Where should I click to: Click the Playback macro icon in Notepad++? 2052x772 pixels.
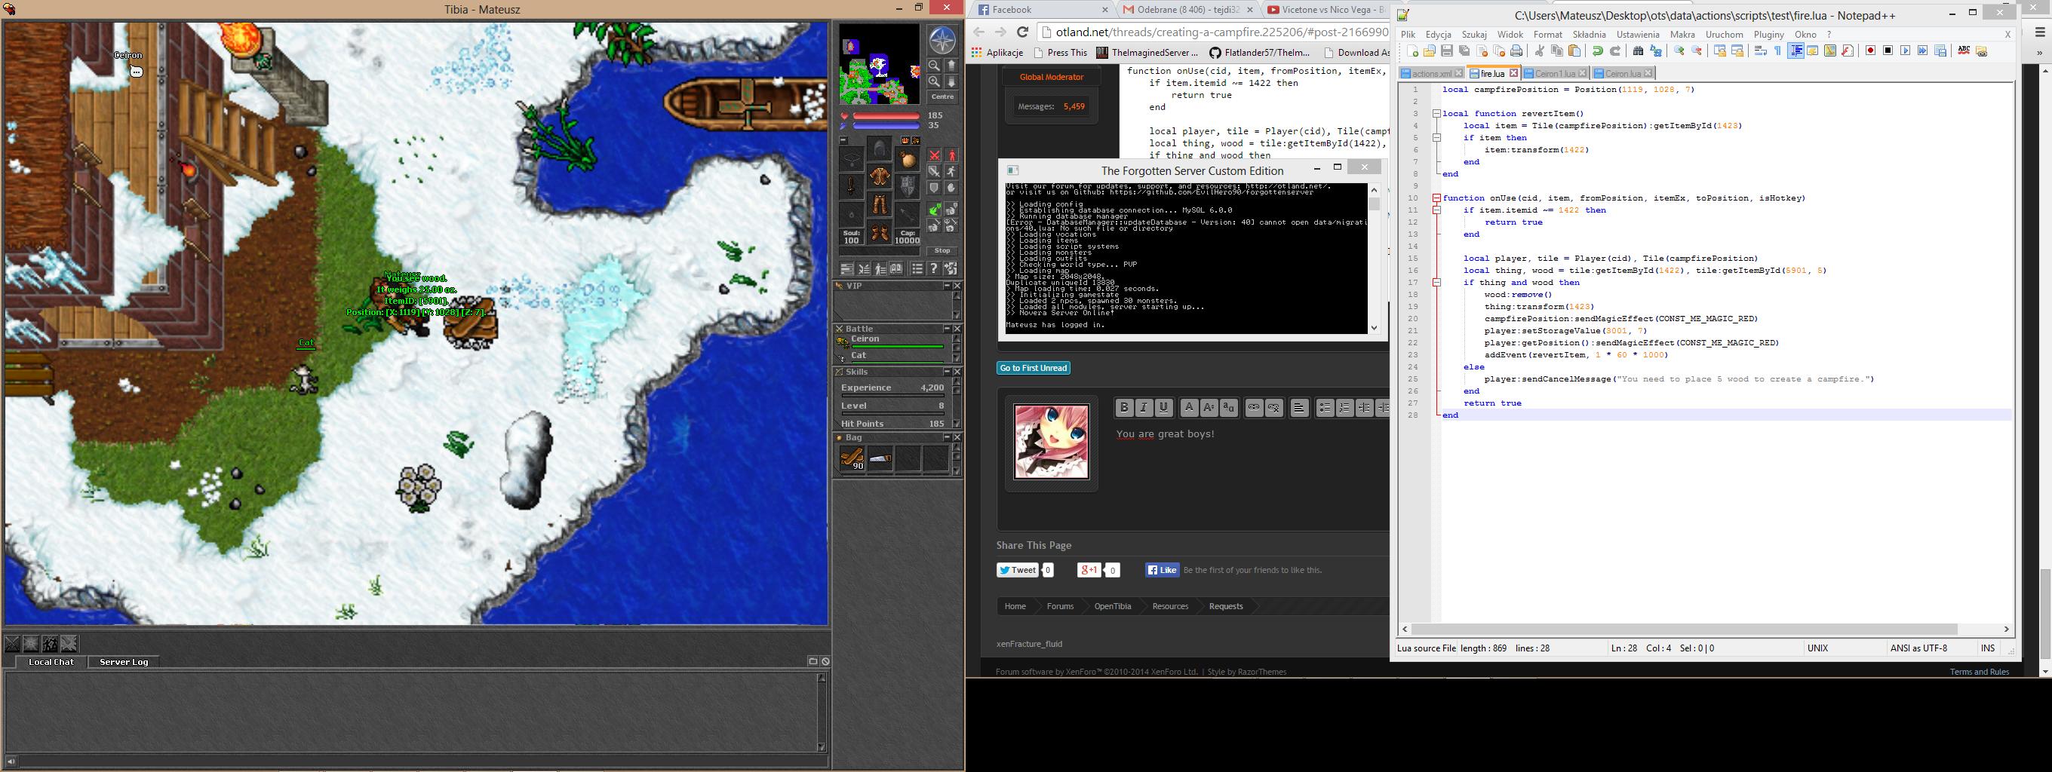coord(1906,51)
